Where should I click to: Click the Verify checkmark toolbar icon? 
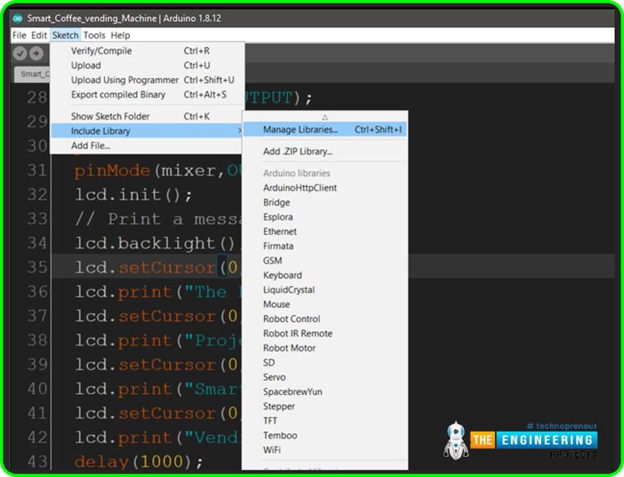pyautogui.click(x=20, y=54)
